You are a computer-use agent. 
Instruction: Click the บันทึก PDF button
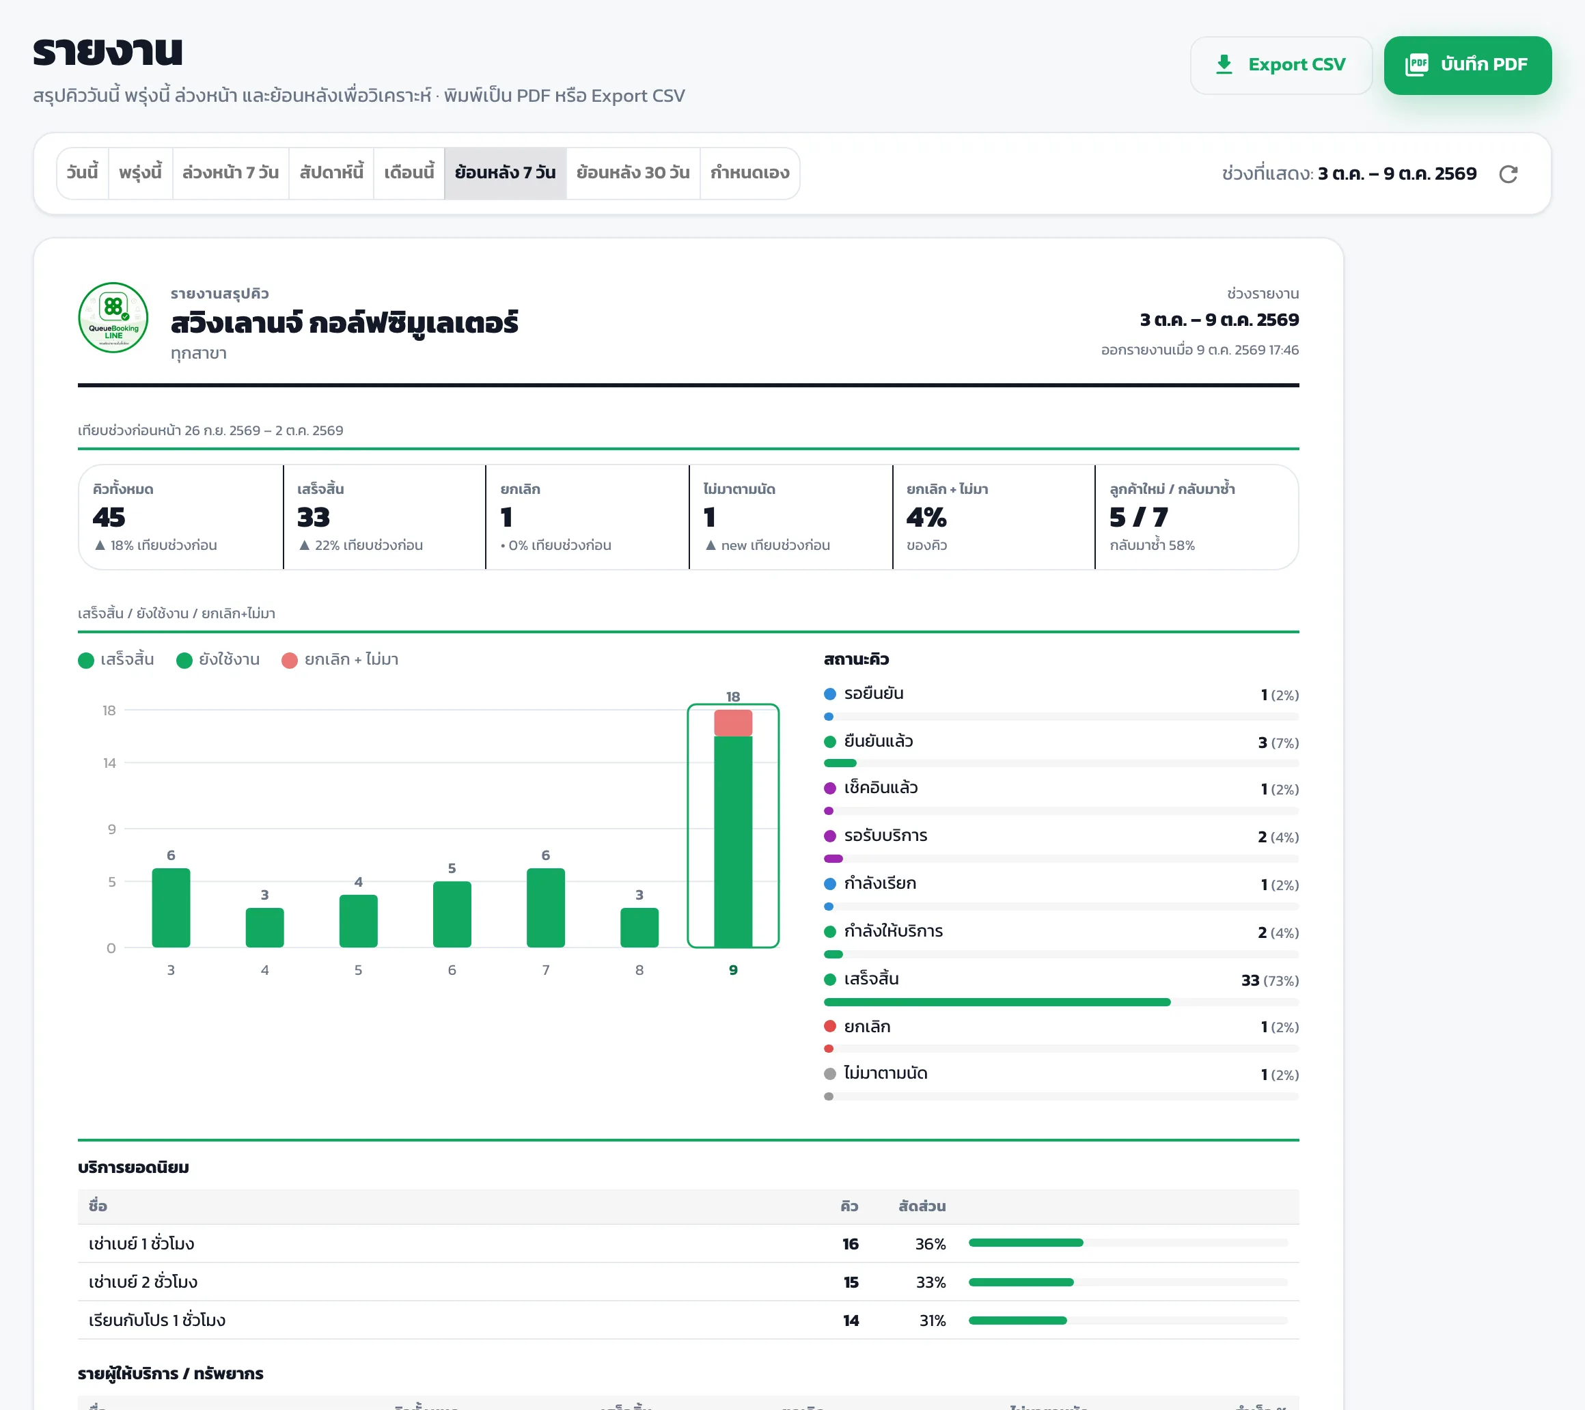(1467, 65)
